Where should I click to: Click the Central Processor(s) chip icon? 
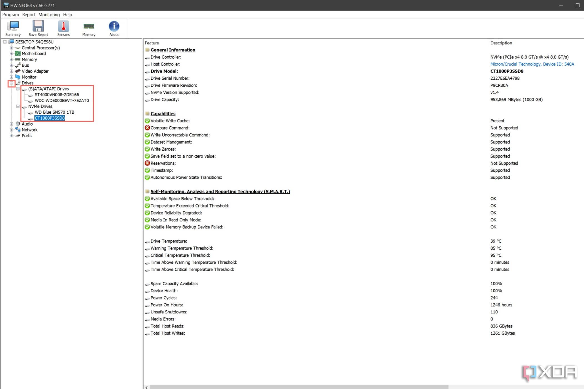pyautogui.click(x=18, y=48)
